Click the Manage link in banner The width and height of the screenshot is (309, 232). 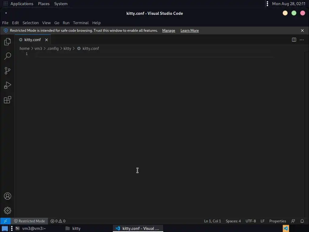168,31
